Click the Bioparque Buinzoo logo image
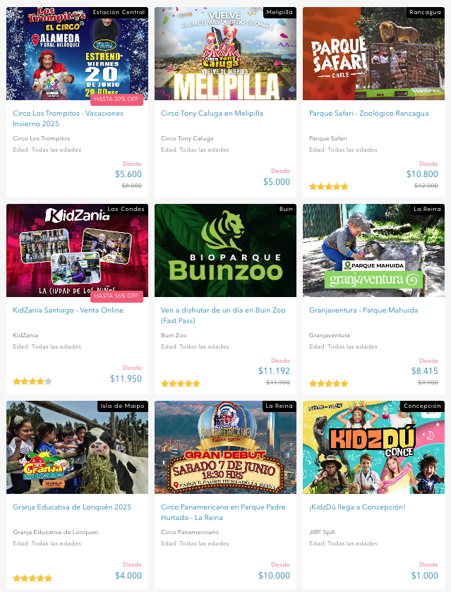Screen dimensions: 451x592 click(226, 250)
